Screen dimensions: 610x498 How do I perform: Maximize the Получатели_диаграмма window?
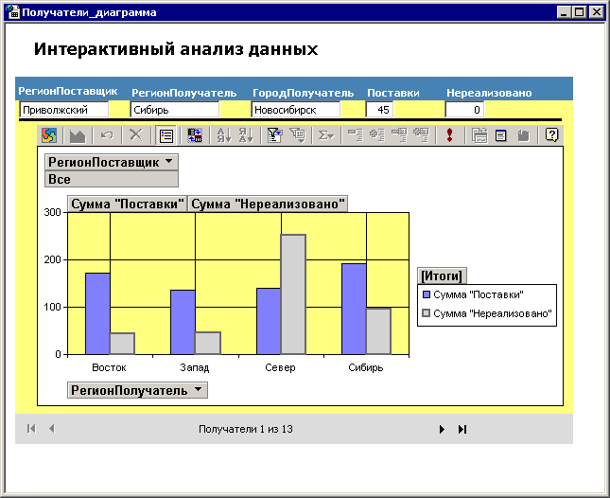coord(580,12)
